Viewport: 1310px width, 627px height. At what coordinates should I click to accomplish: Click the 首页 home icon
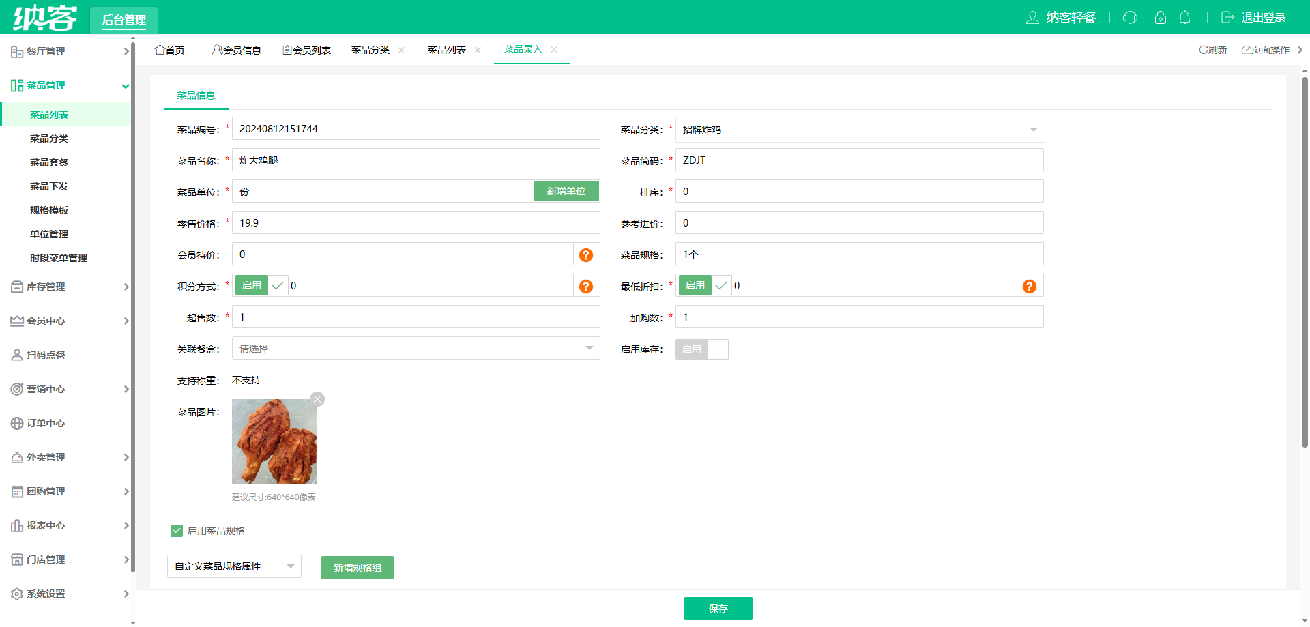click(x=160, y=50)
